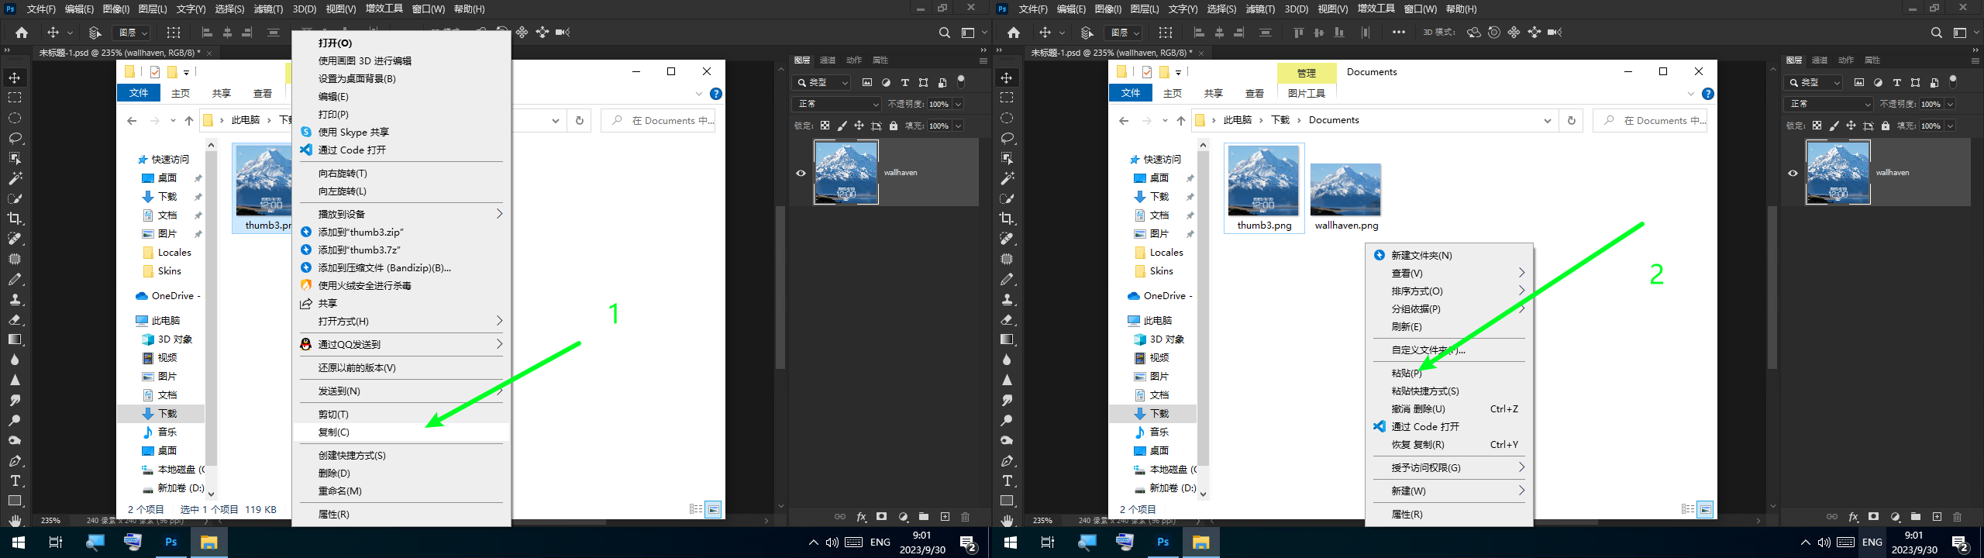Choose 复制(C) from the file context menu
This screenshot has height=558, width=1984.
[x=334, y=432]
